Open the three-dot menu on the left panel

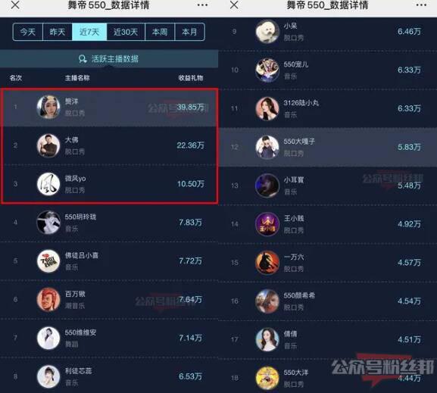click(x=202, y=5)
